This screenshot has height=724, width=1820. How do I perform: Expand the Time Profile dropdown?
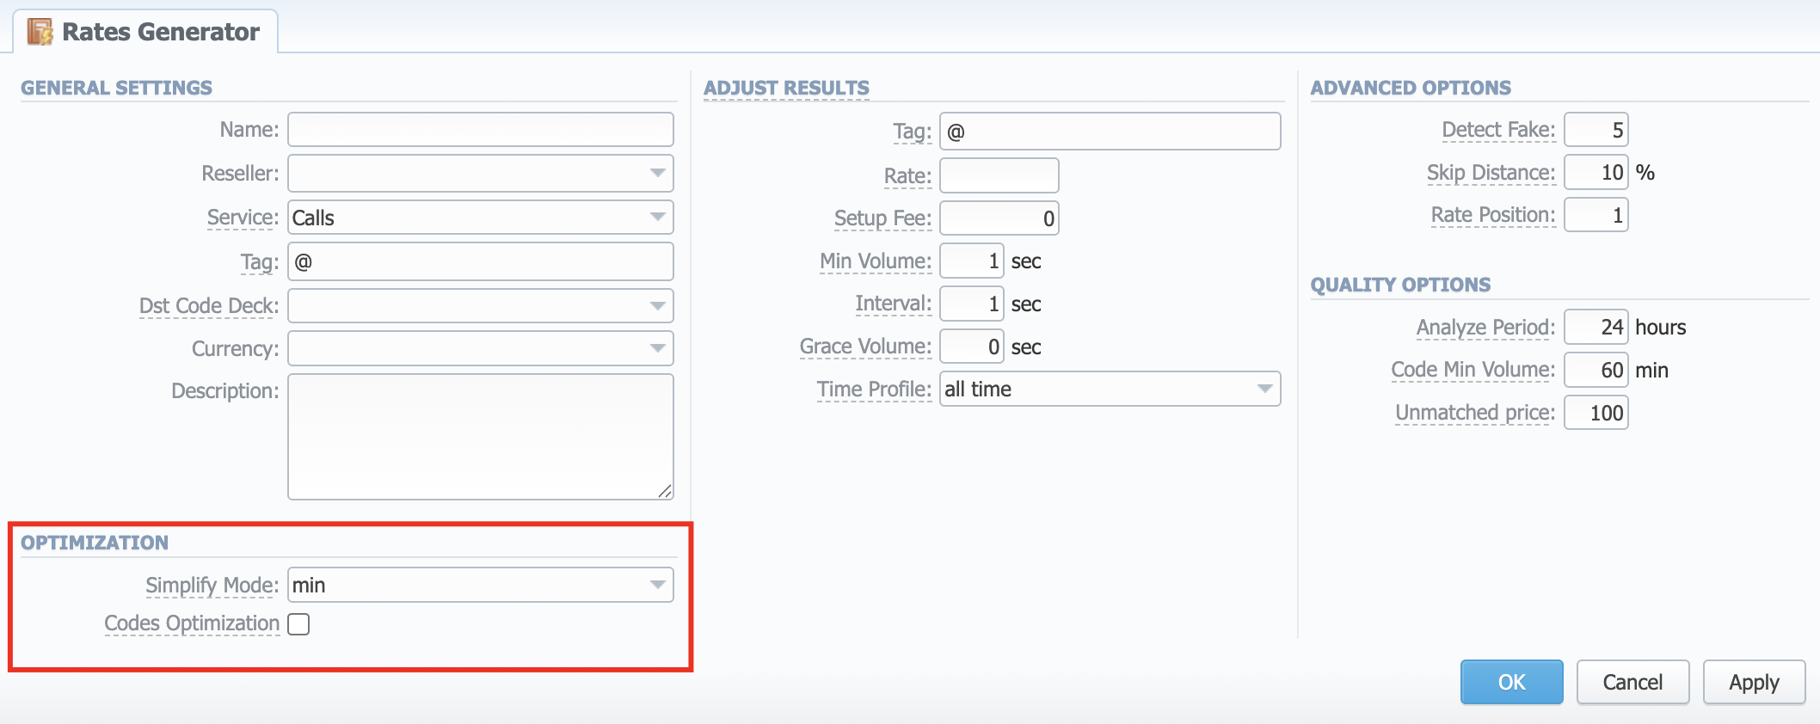pos(1110,389)
